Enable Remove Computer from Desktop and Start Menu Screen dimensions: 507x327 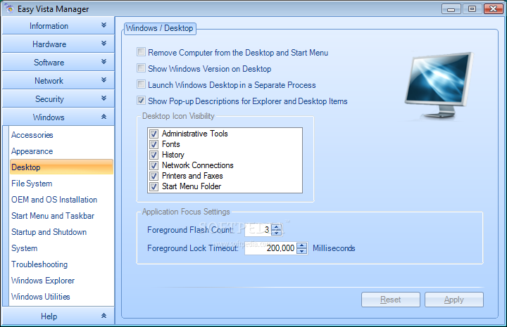(x=141, y=52)
